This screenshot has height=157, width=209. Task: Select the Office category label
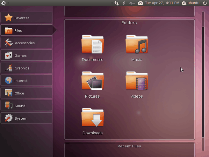point(19,93)
